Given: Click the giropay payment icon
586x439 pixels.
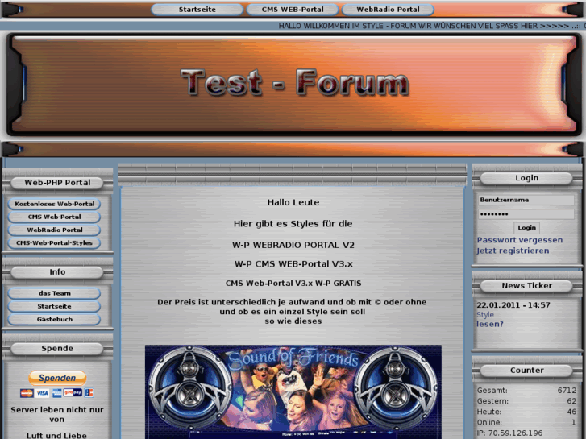Looking at the screenshot, I should (x=73, y=392).
